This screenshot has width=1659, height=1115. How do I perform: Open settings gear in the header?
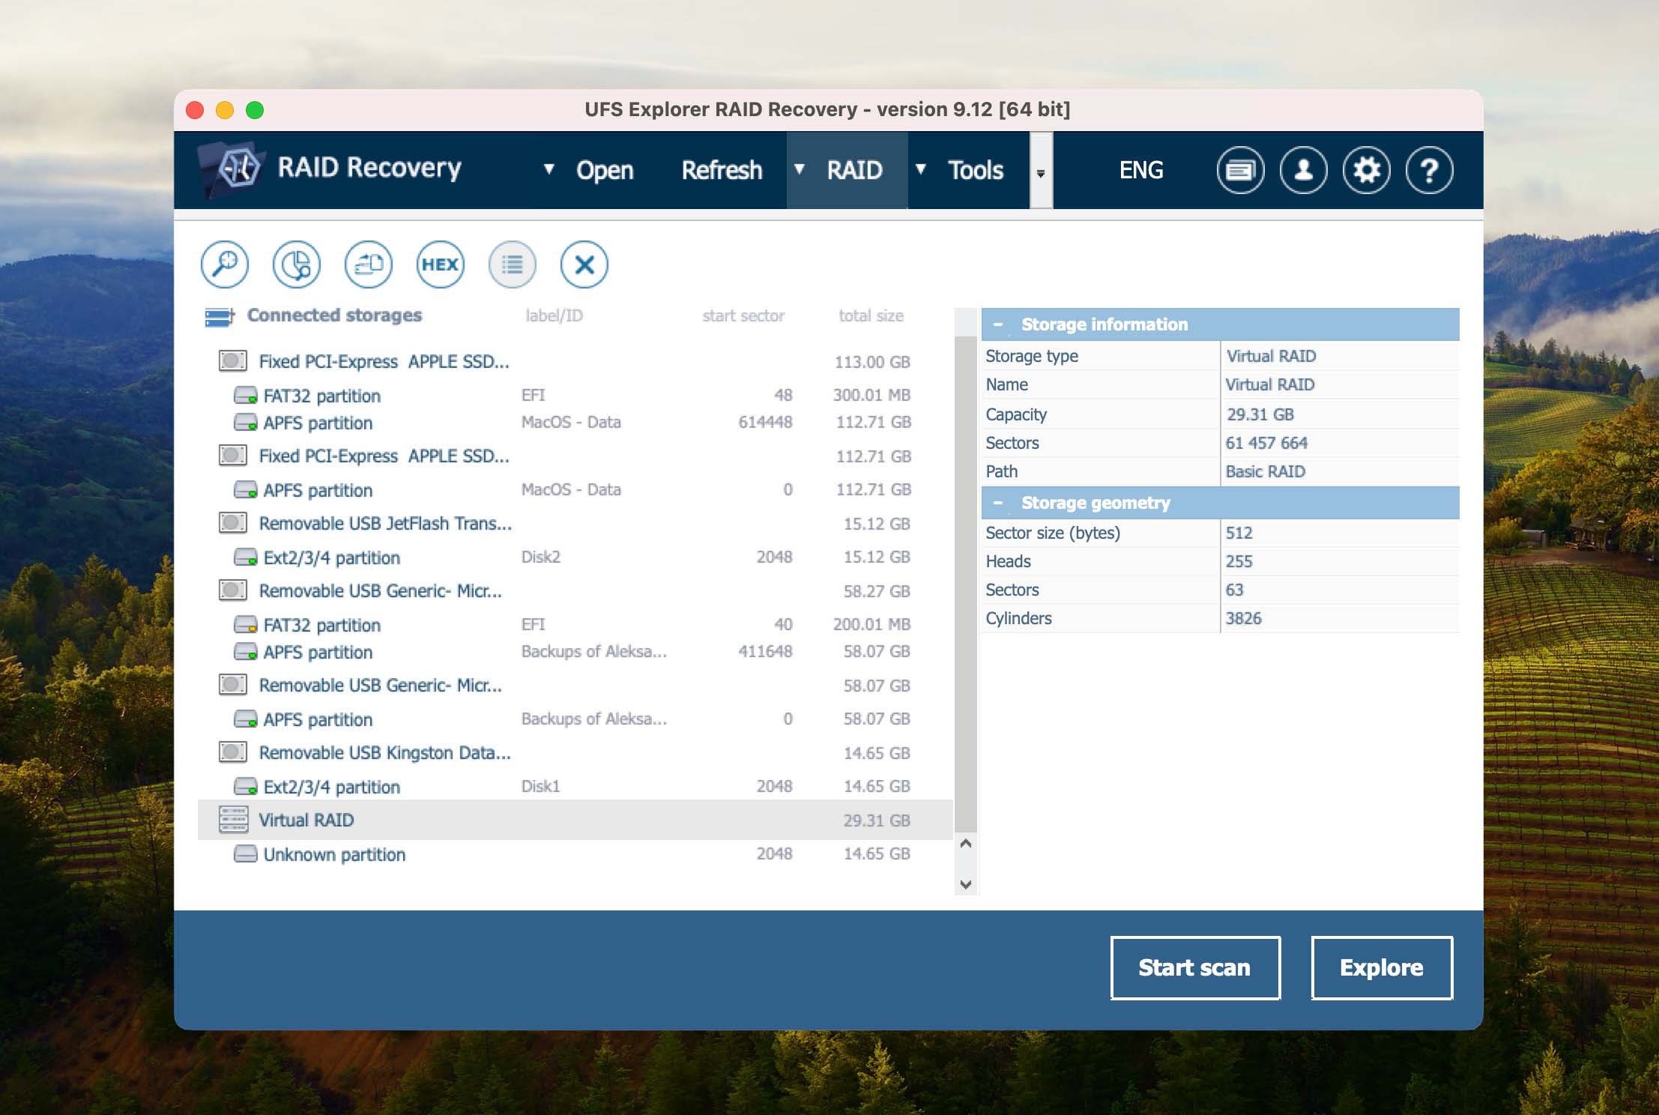(1366, 171)
